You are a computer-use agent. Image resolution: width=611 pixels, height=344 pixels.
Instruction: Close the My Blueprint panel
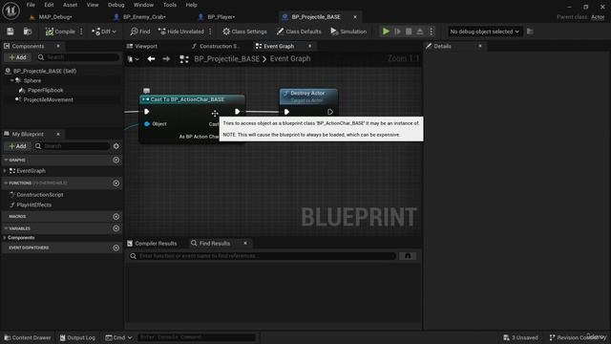[x=58, y=134]
